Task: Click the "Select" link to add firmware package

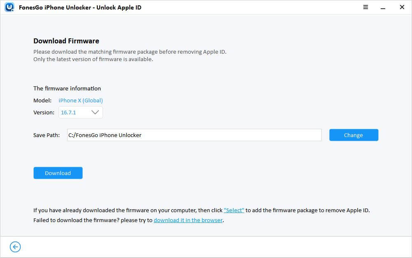Action: point(234,210)
